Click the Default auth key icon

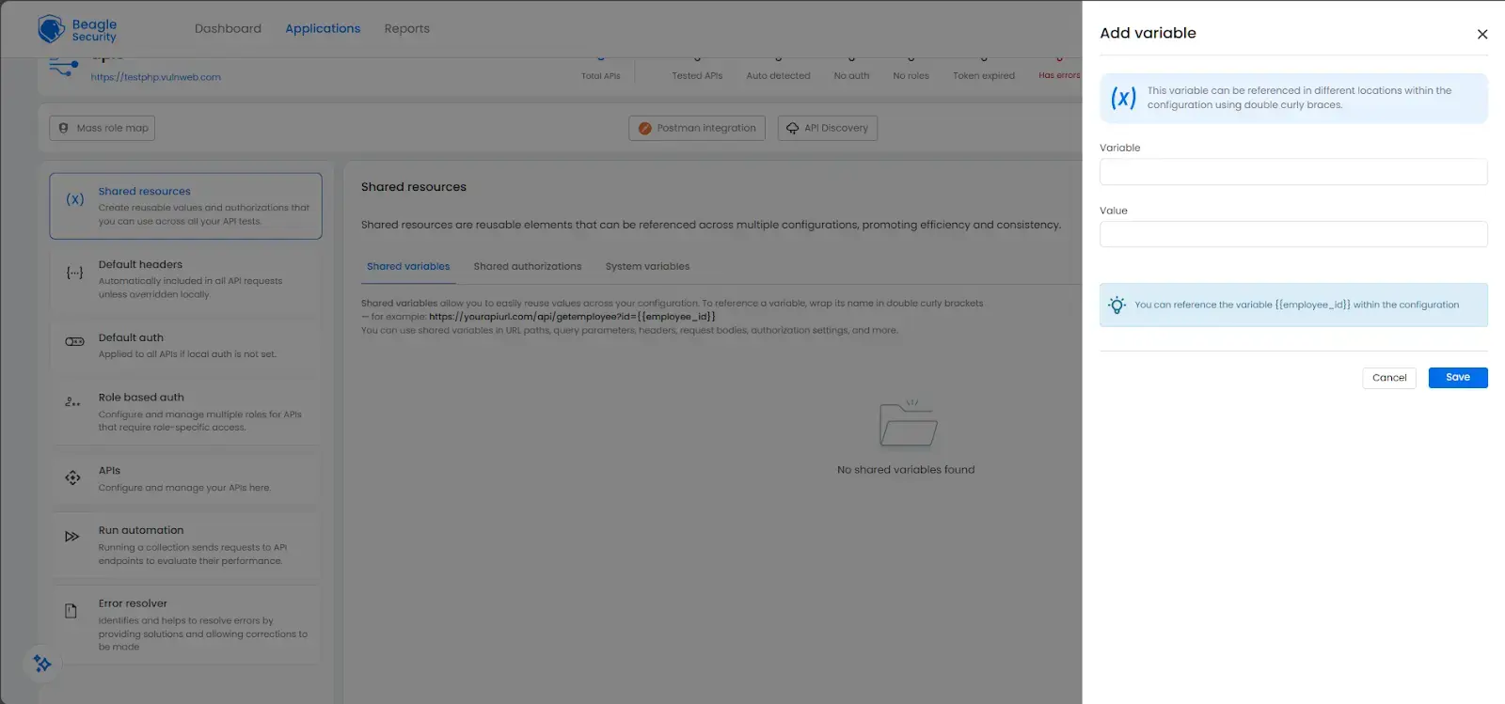74,341
